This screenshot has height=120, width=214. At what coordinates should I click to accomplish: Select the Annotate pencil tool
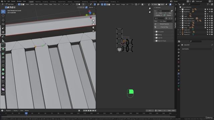[x=3, y=36]
